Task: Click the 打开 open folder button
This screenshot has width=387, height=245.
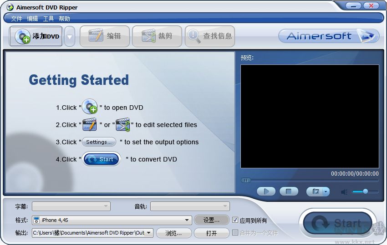Action: tap(212, 233)
